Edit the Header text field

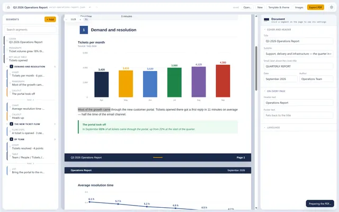(x=298, y=103)
